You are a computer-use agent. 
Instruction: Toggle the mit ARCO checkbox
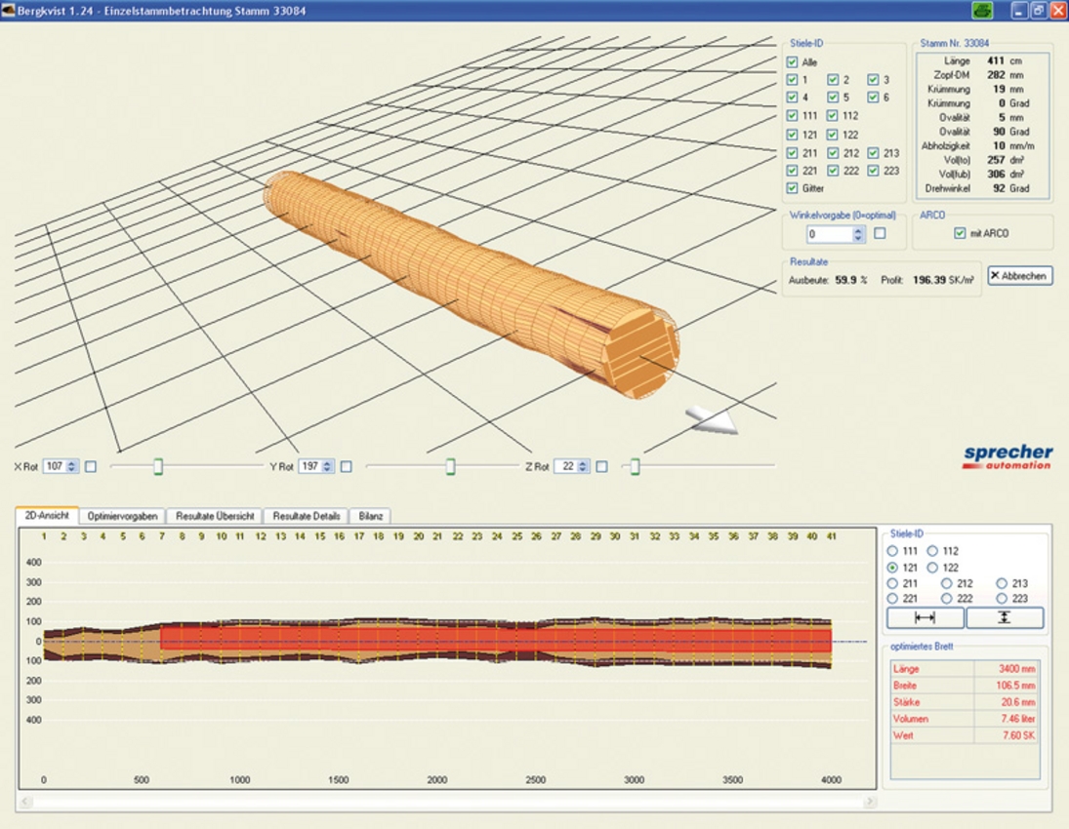pyautogui.click(x=960, y=233)
